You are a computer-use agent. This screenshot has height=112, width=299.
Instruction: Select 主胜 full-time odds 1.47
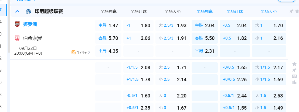click(108, 26)
